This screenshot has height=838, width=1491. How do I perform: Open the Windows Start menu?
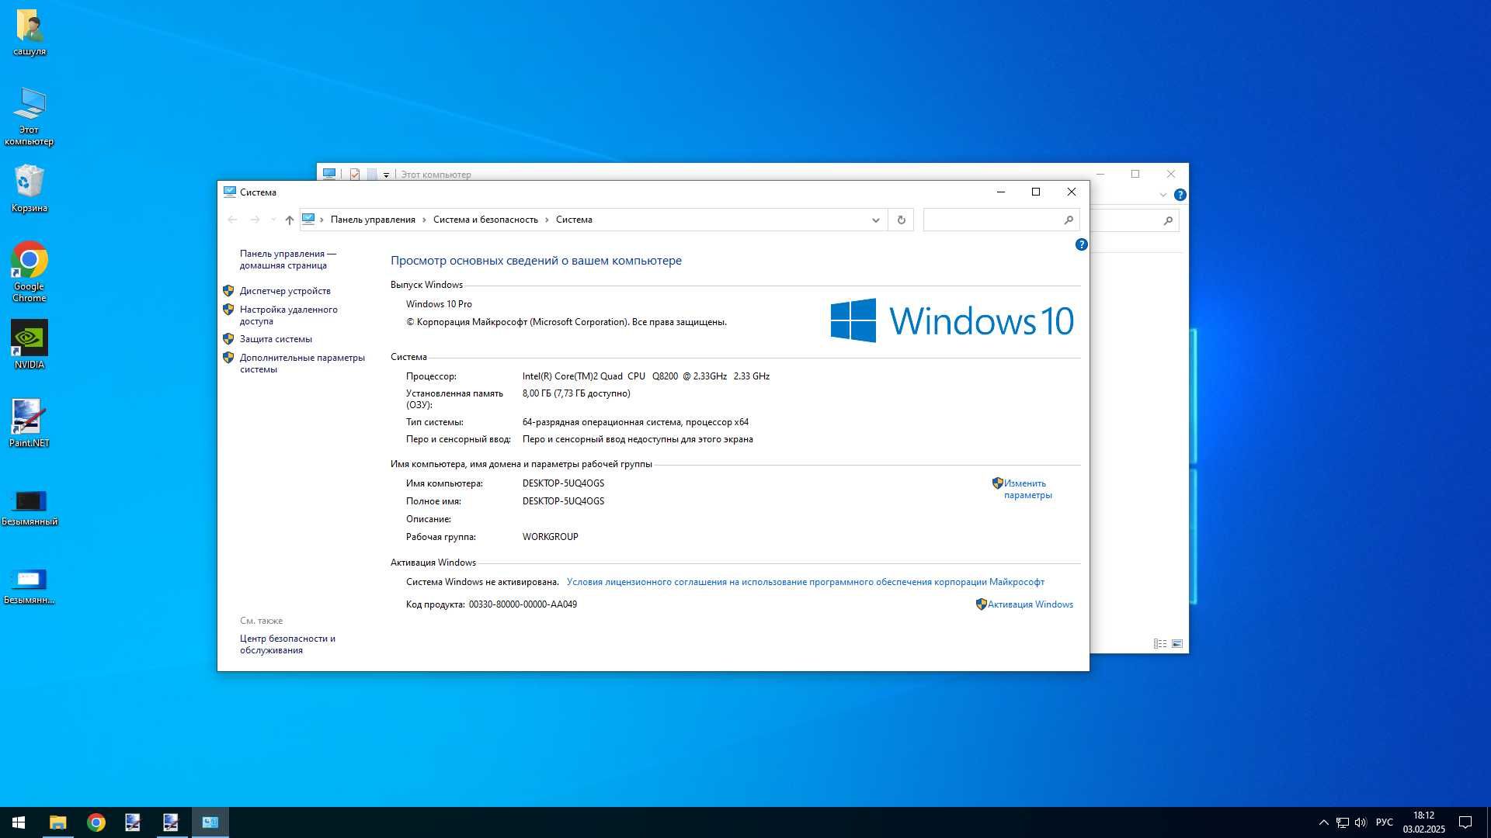pyautogui.click(x=19, y=822)
